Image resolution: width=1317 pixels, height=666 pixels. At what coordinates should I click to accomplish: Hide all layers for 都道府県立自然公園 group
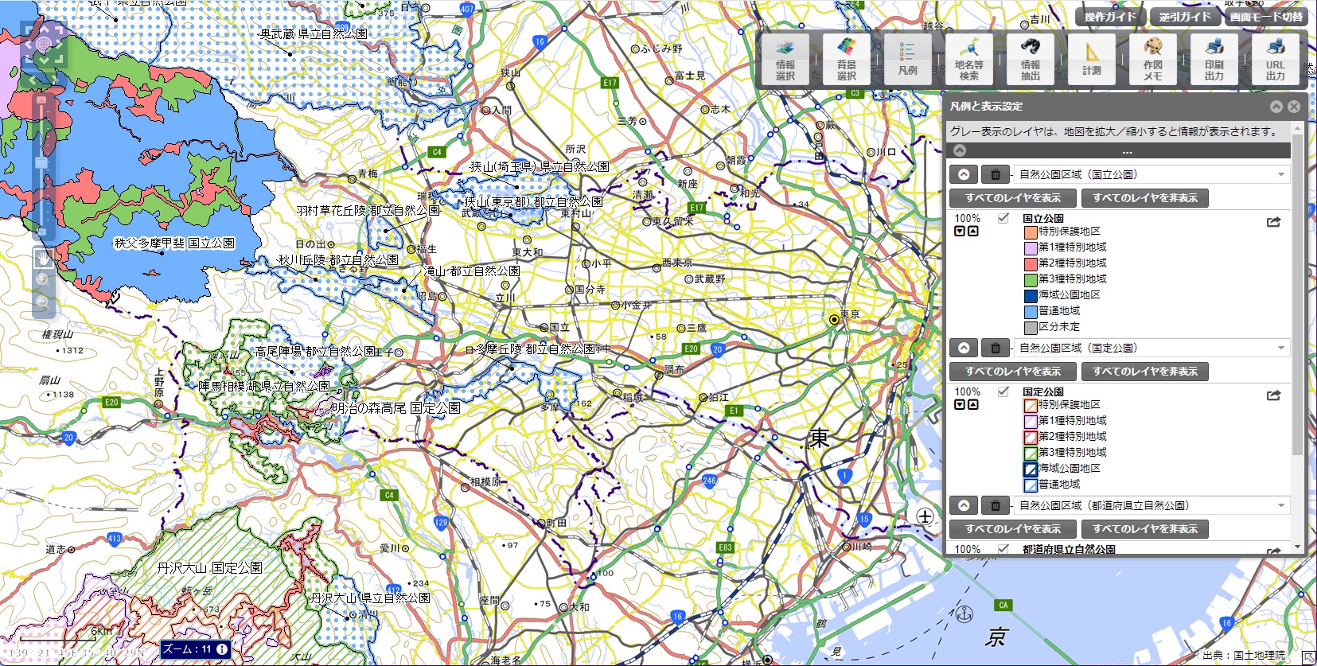1145,529
